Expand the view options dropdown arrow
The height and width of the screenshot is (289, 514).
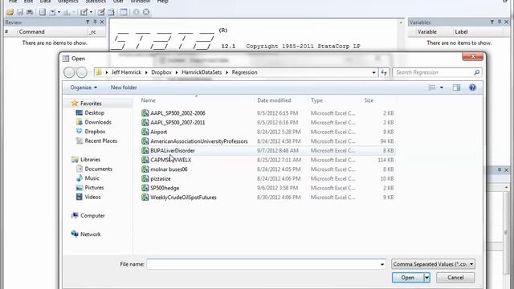coord(442,88)
